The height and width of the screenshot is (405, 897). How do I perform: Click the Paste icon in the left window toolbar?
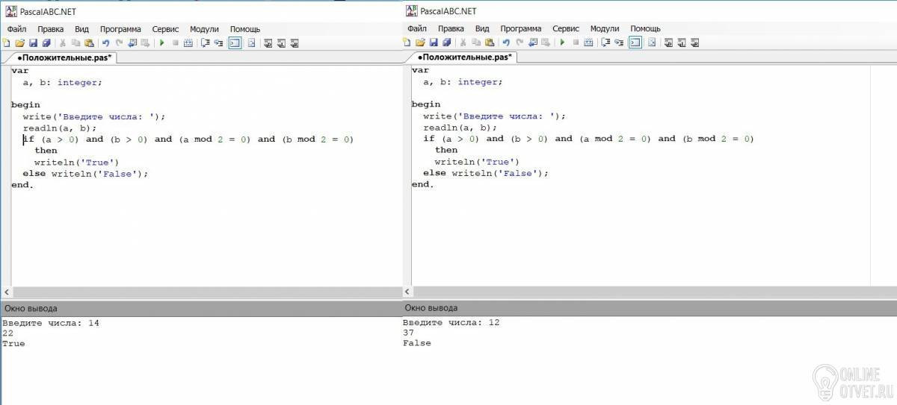pyautogui.click(x=89, y=43)
